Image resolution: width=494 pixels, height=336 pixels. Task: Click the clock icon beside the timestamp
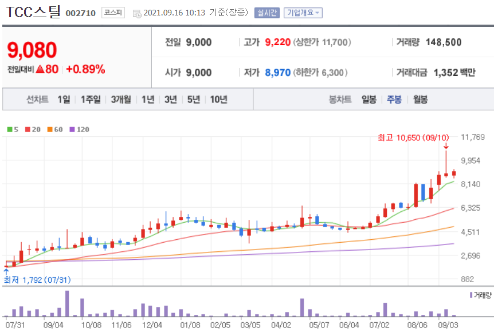click(x=136, y=13)
